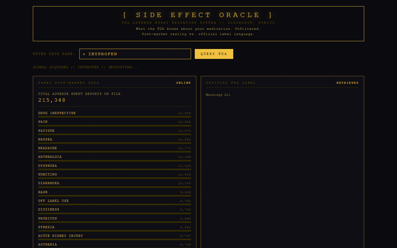This screenshot has height=248, width=397.
Task: Select the 'ENTER DRUG NAME:' label
Action: click(54, 54)
